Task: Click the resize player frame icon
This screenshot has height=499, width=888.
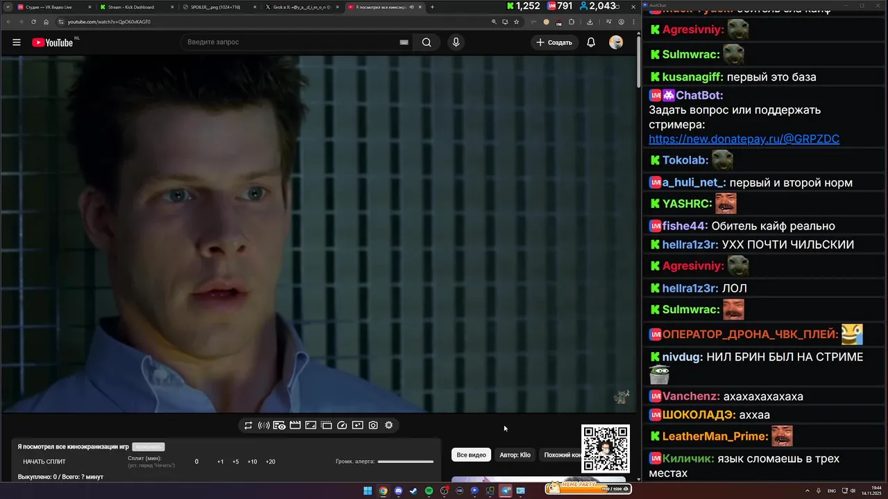Action: pos(311,425)
